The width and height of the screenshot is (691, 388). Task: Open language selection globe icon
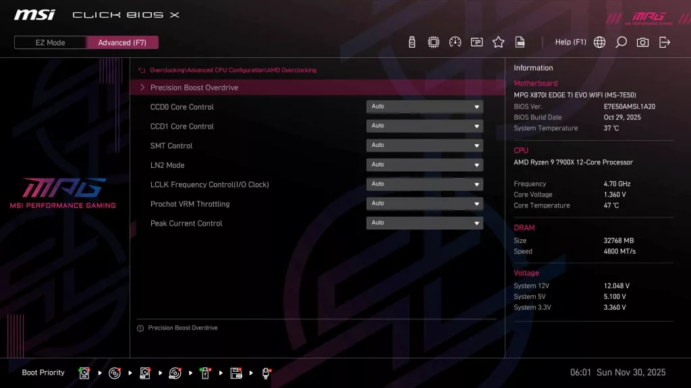tap(599, 42)
